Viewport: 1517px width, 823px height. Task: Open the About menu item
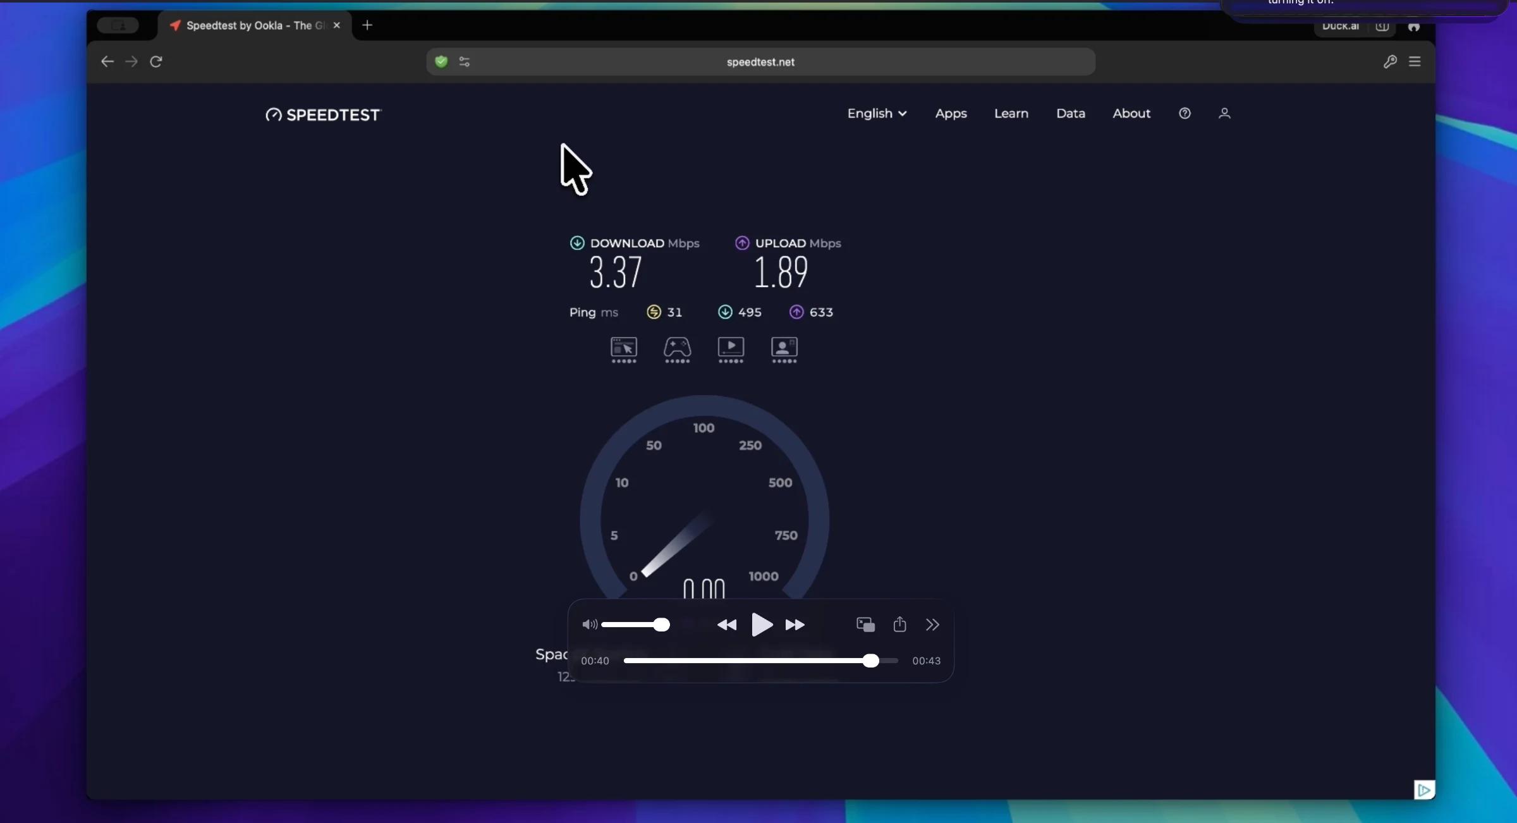1131,113
